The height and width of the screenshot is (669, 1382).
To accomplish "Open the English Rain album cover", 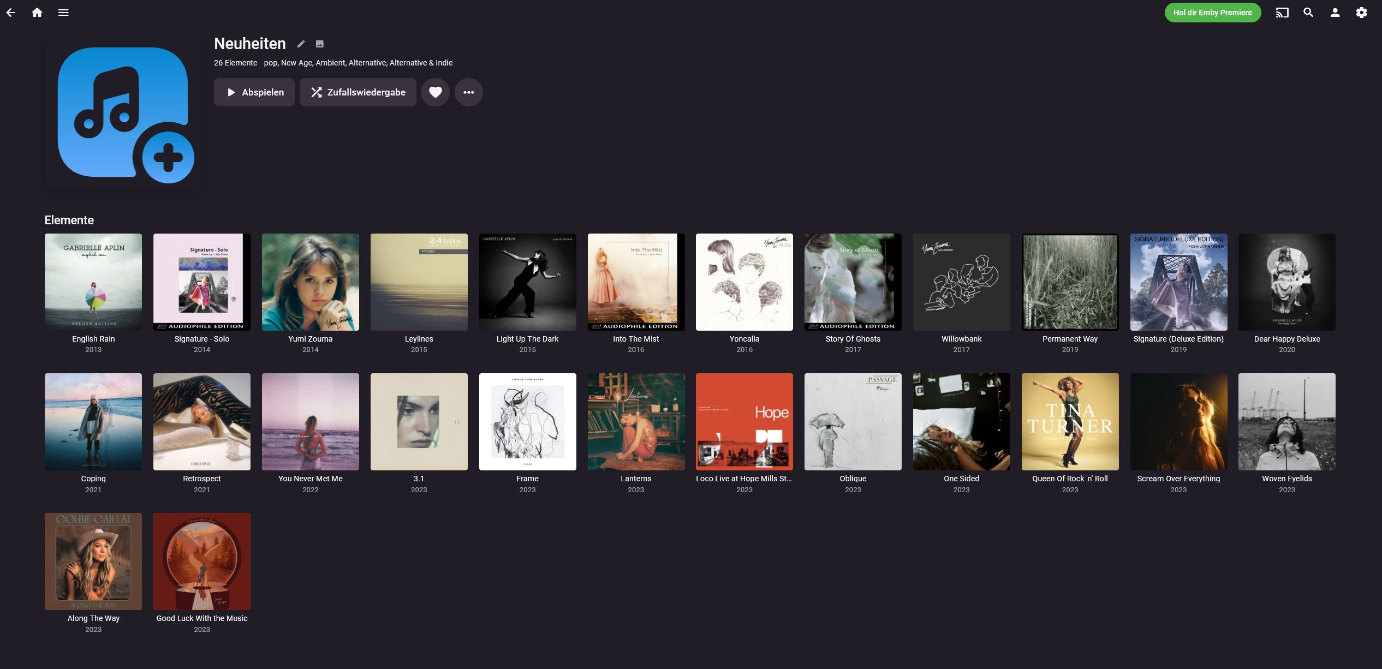I will 93,282.
